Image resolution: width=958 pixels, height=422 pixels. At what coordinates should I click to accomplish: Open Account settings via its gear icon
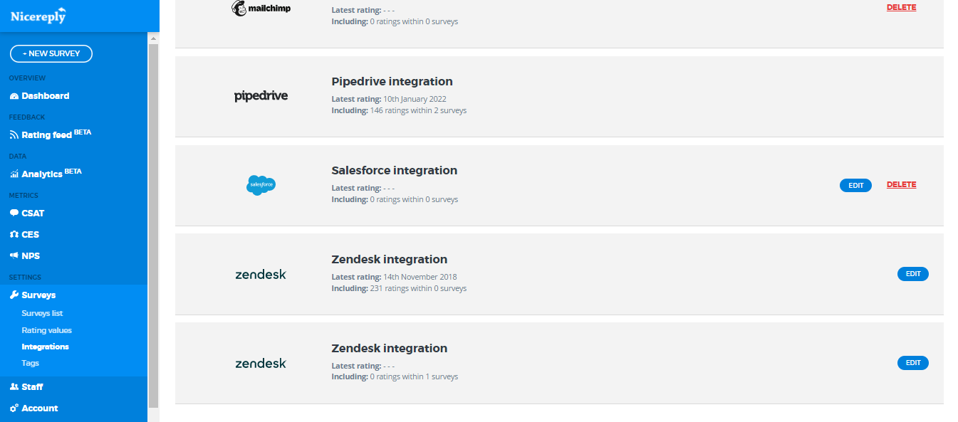[x=14, y=408]
